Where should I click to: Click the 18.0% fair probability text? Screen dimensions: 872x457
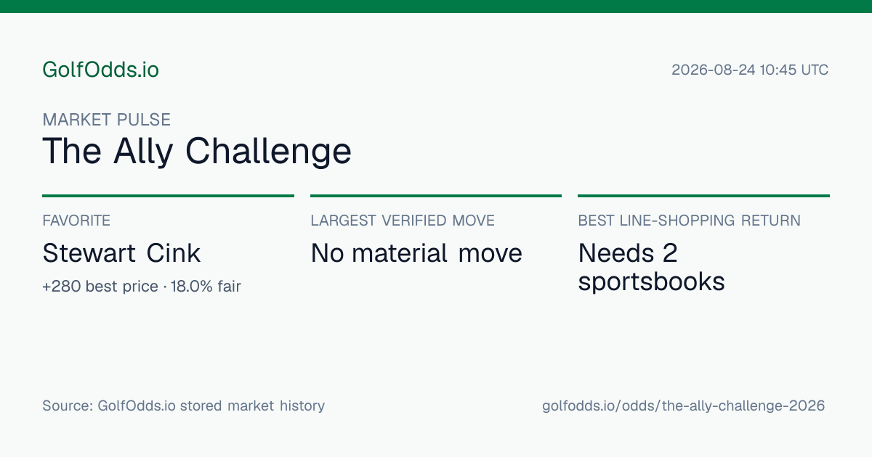206,287
